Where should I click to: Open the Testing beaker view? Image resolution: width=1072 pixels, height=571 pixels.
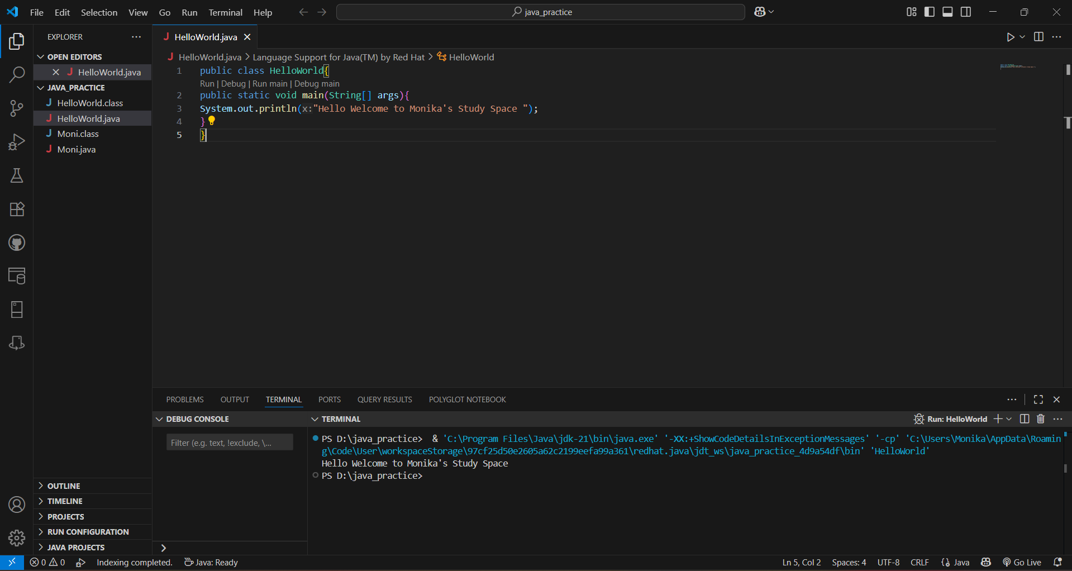click(x=17, y=175)
